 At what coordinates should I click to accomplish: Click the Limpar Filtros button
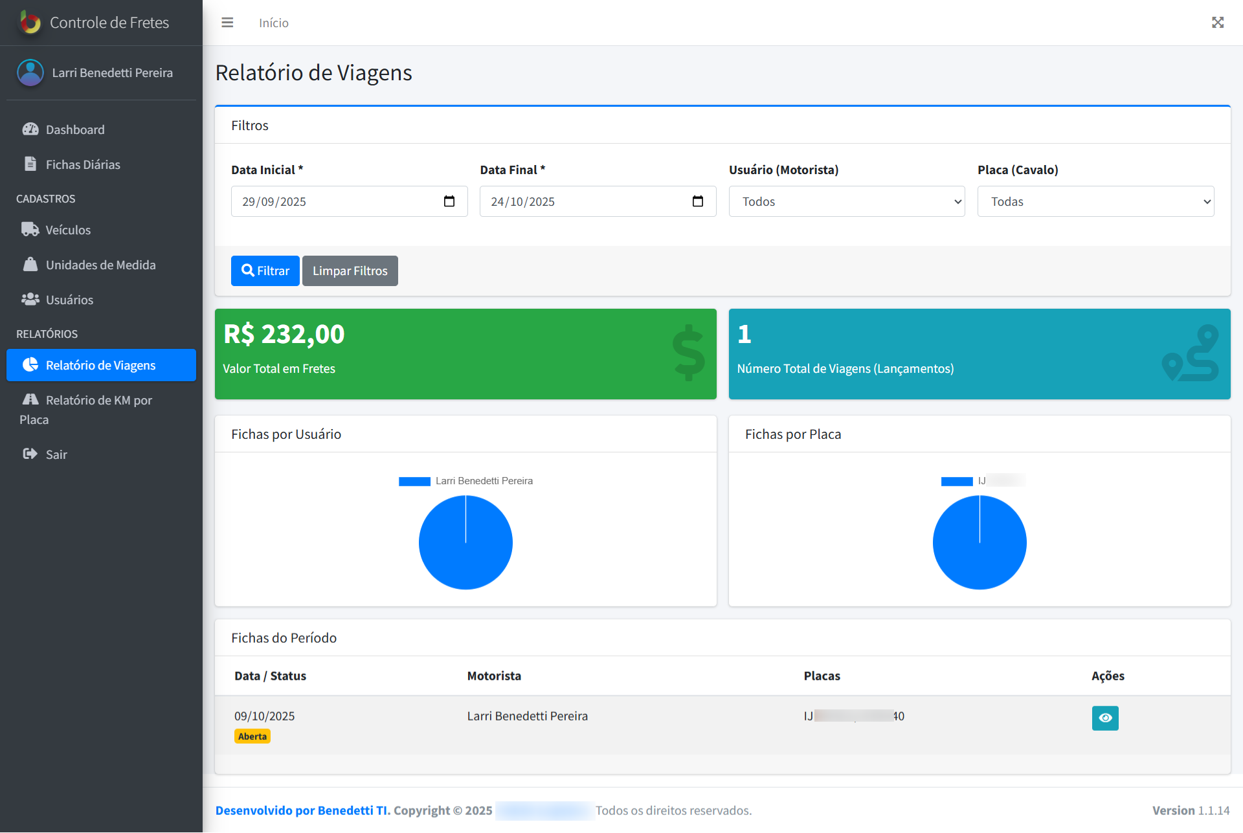(350, 271)
